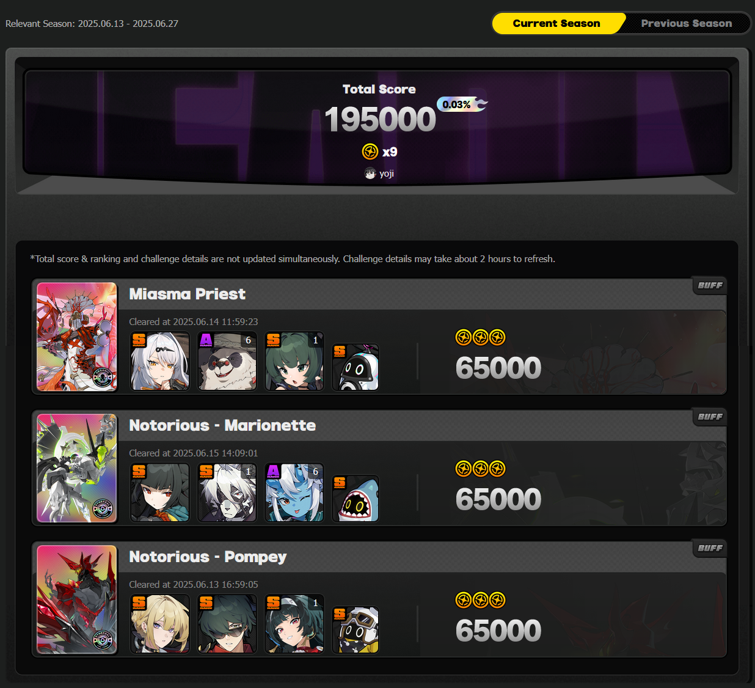Click the gold star x9 icon
This screenshot has width=755, height=688.
[x=370, y=152]
